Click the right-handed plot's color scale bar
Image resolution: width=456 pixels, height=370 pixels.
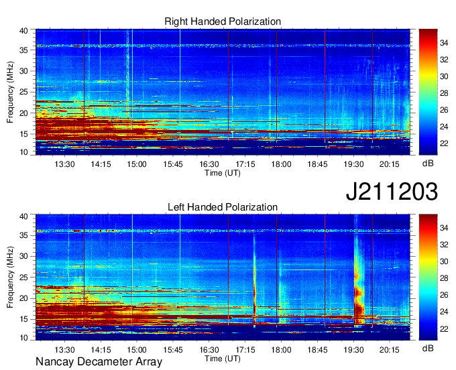(x=428, y=92)
